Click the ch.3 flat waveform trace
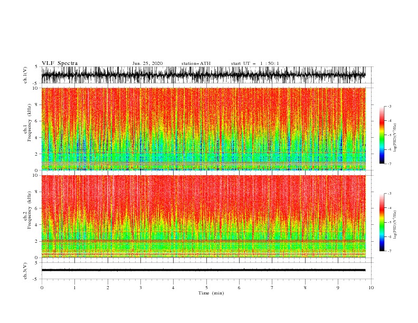 204,270
